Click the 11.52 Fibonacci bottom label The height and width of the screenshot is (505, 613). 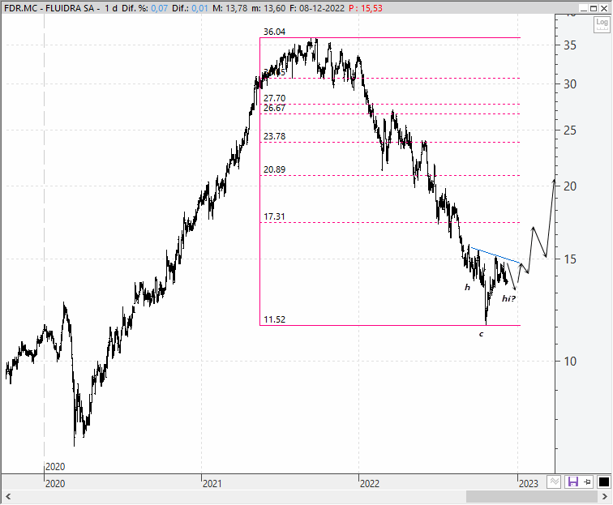pyautogui.click(x=274, y=319)
